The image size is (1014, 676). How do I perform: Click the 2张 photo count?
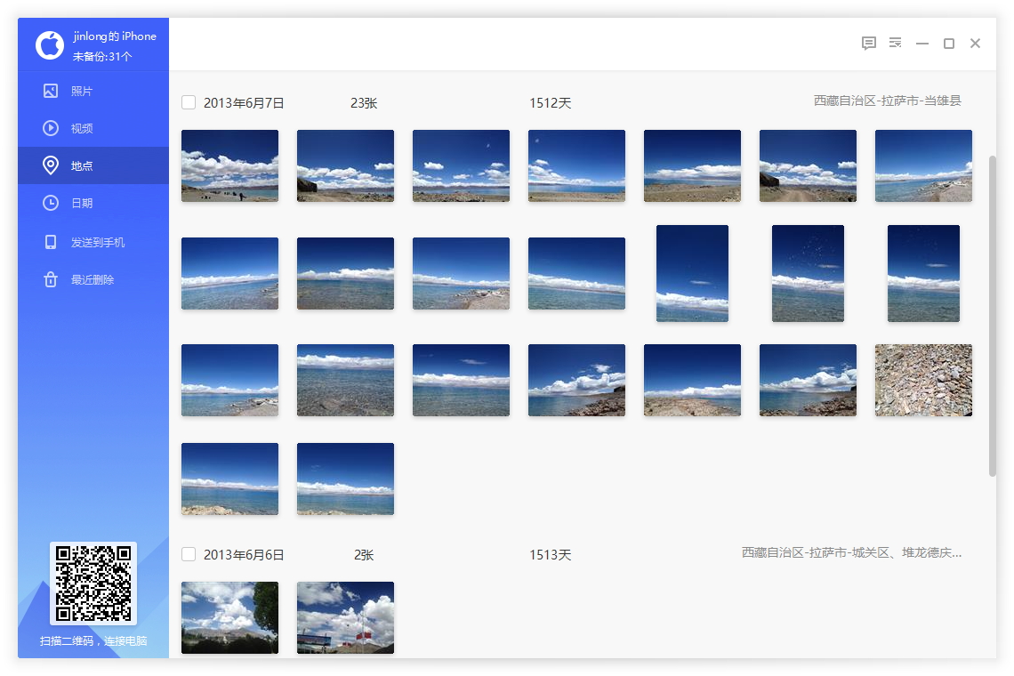point(364,555)
